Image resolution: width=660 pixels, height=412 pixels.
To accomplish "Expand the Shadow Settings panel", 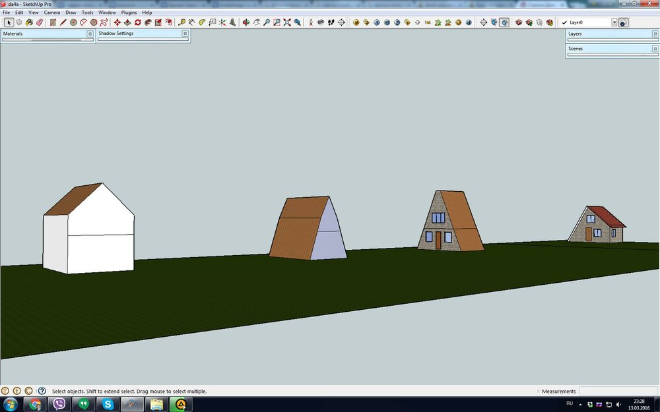I will (185, 33).
